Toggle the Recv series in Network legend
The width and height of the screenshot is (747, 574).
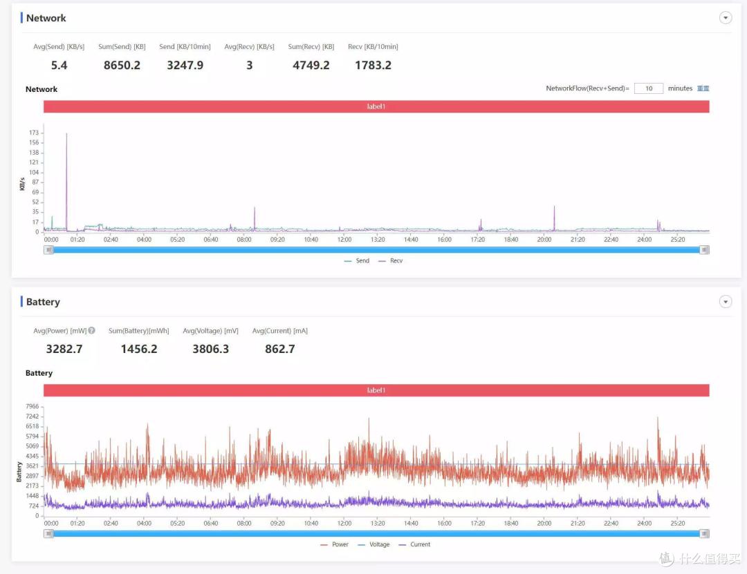click(391, 261)
